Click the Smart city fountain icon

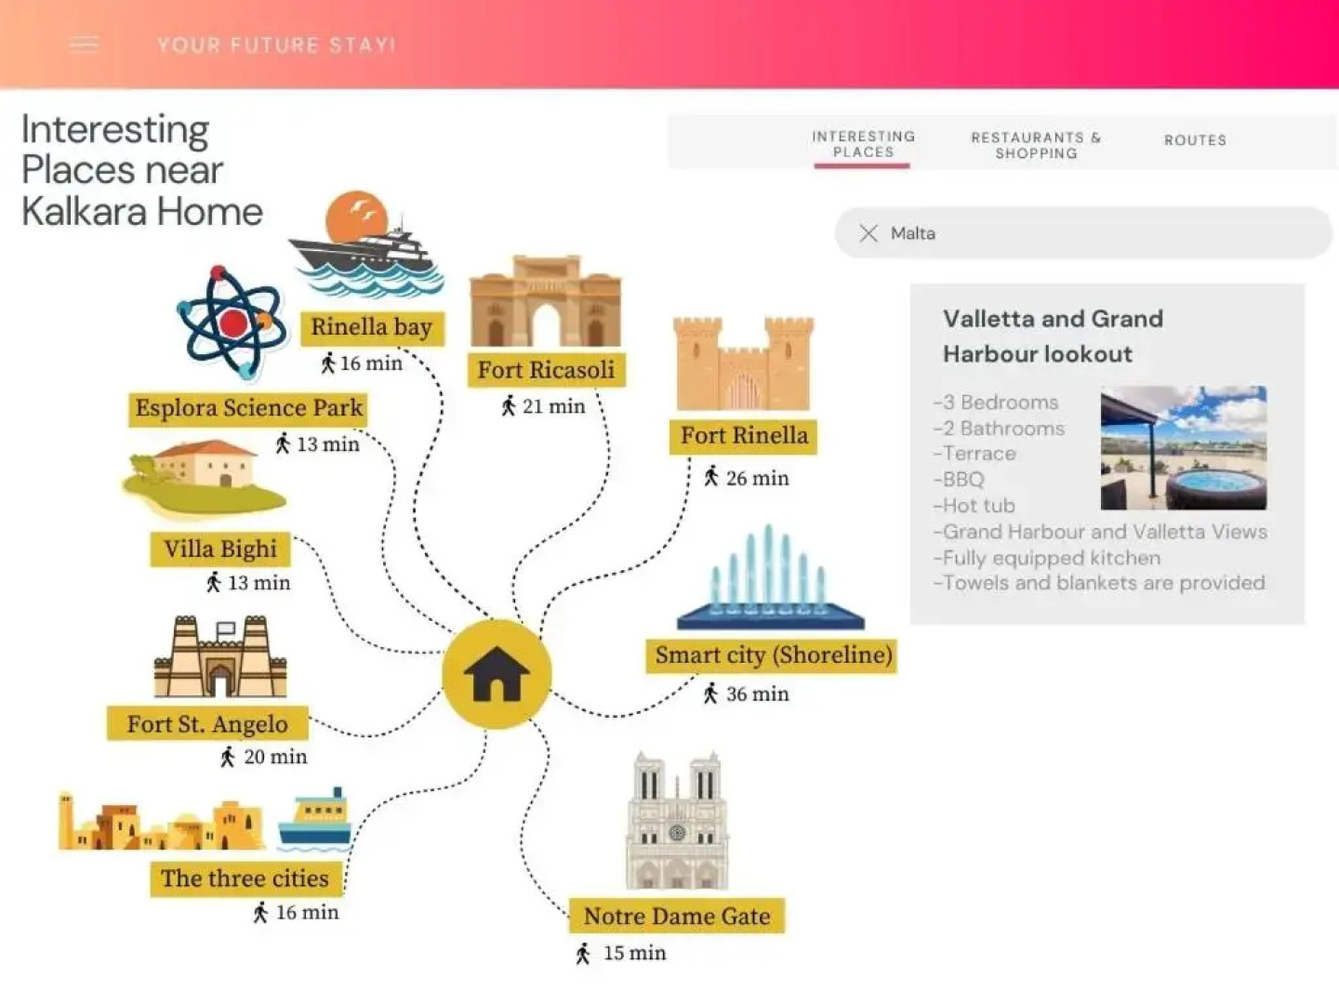tap(770, 578)
